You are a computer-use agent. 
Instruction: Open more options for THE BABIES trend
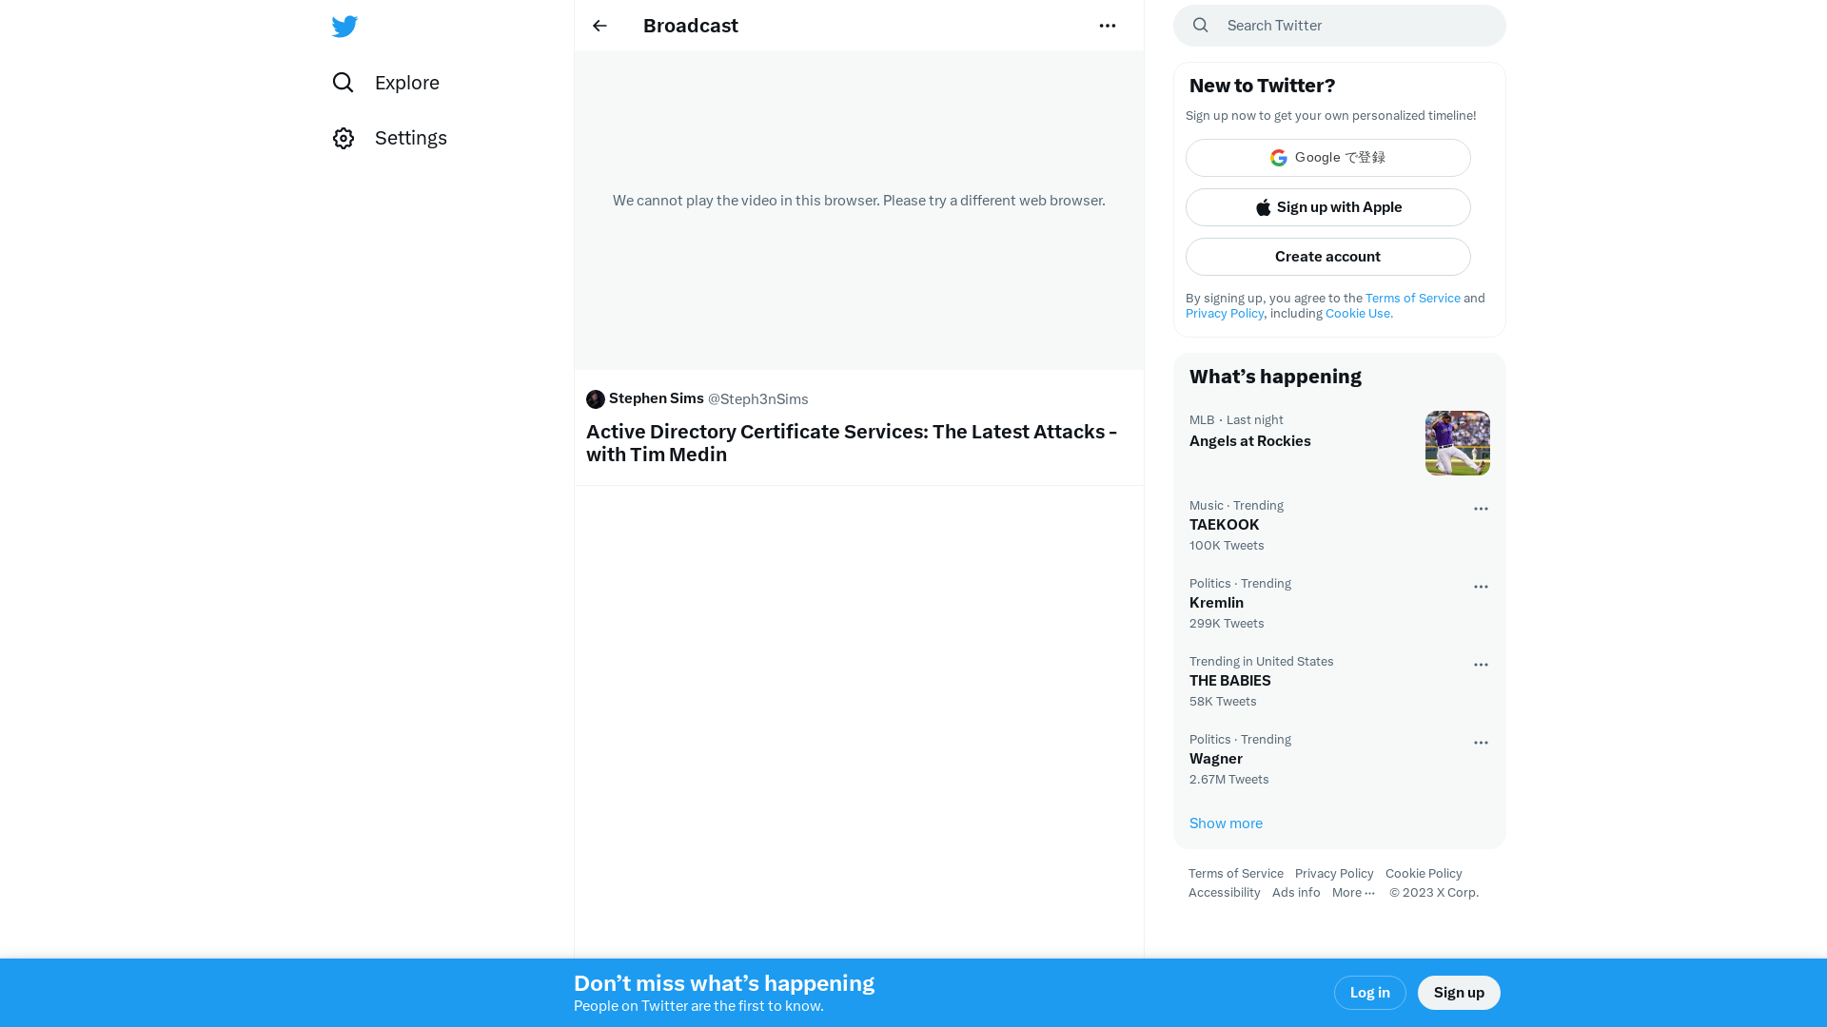point(1481,665)
